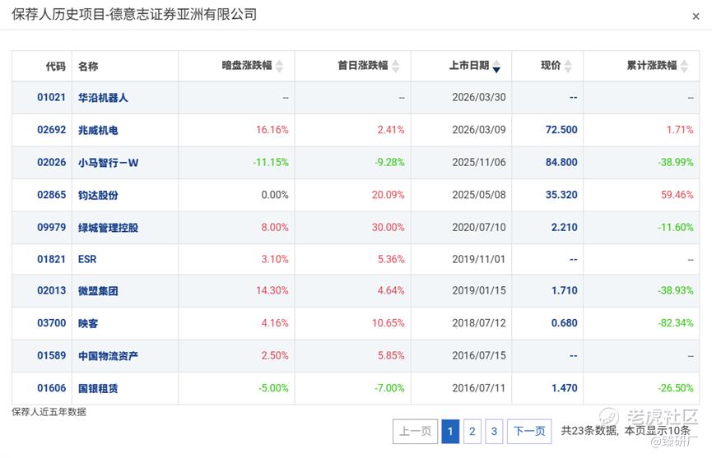
Task: Select stock code 02013
Action: (x=51, y=291)
